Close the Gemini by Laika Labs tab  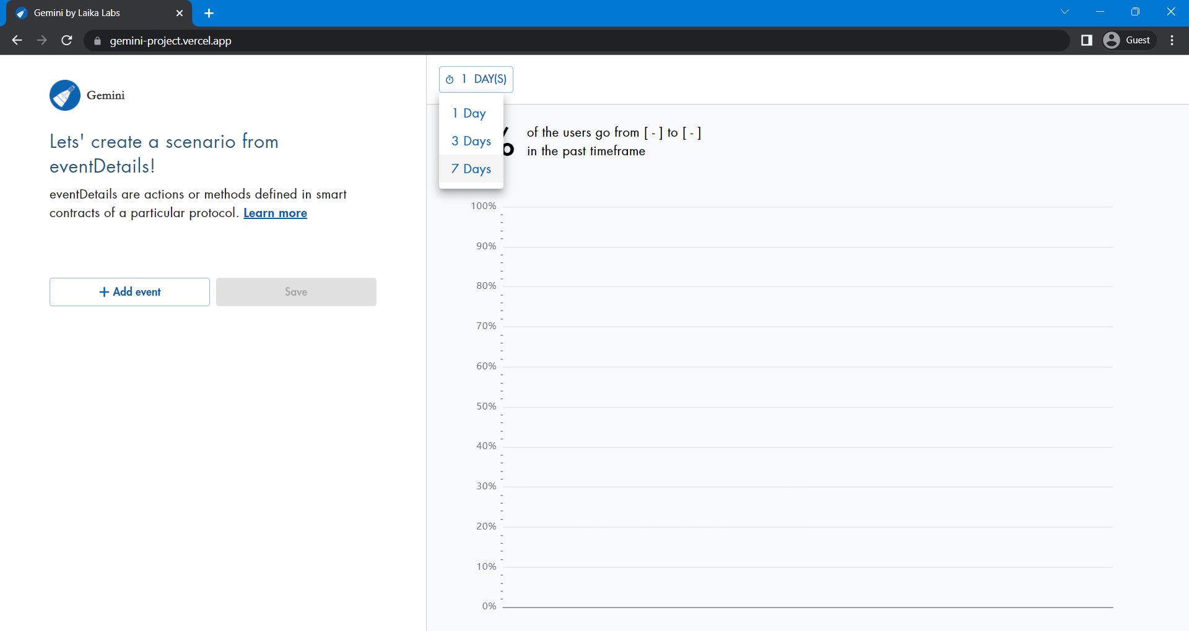tap(180, 13)
